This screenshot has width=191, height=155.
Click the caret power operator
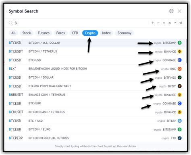click(175, 23)
